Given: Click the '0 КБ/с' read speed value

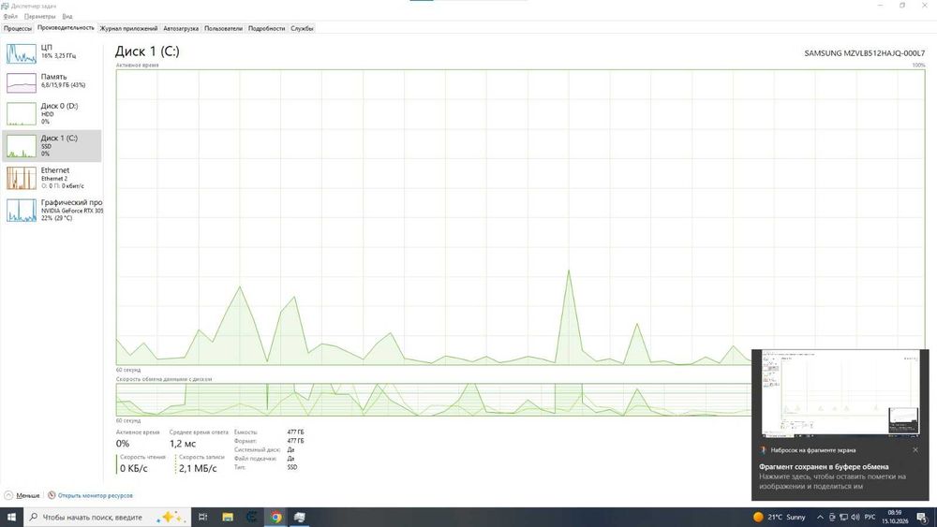Looking at the screenshot, I should [x=133, y=469].
